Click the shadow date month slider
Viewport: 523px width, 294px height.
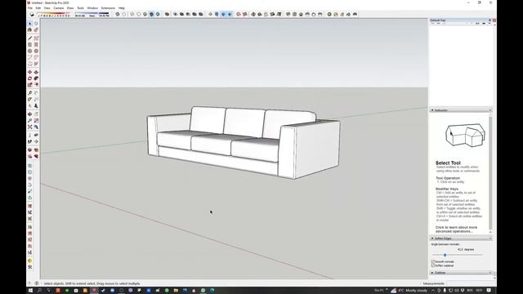pyautogui.click(x=53, y=15)
